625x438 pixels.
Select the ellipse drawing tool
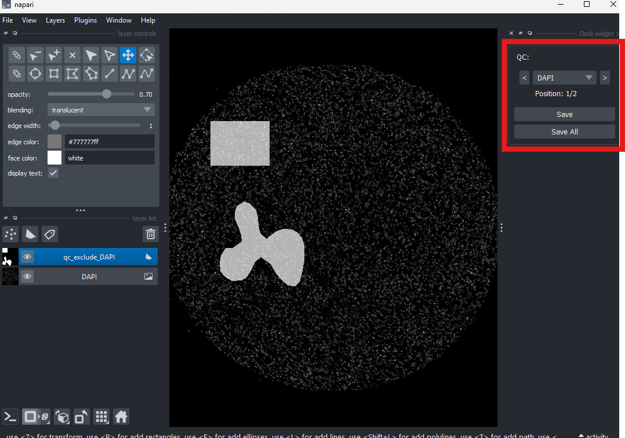click(35, 74)
